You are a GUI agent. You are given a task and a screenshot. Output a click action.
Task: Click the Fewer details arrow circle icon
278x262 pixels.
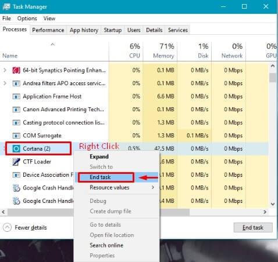click(7, 227)
